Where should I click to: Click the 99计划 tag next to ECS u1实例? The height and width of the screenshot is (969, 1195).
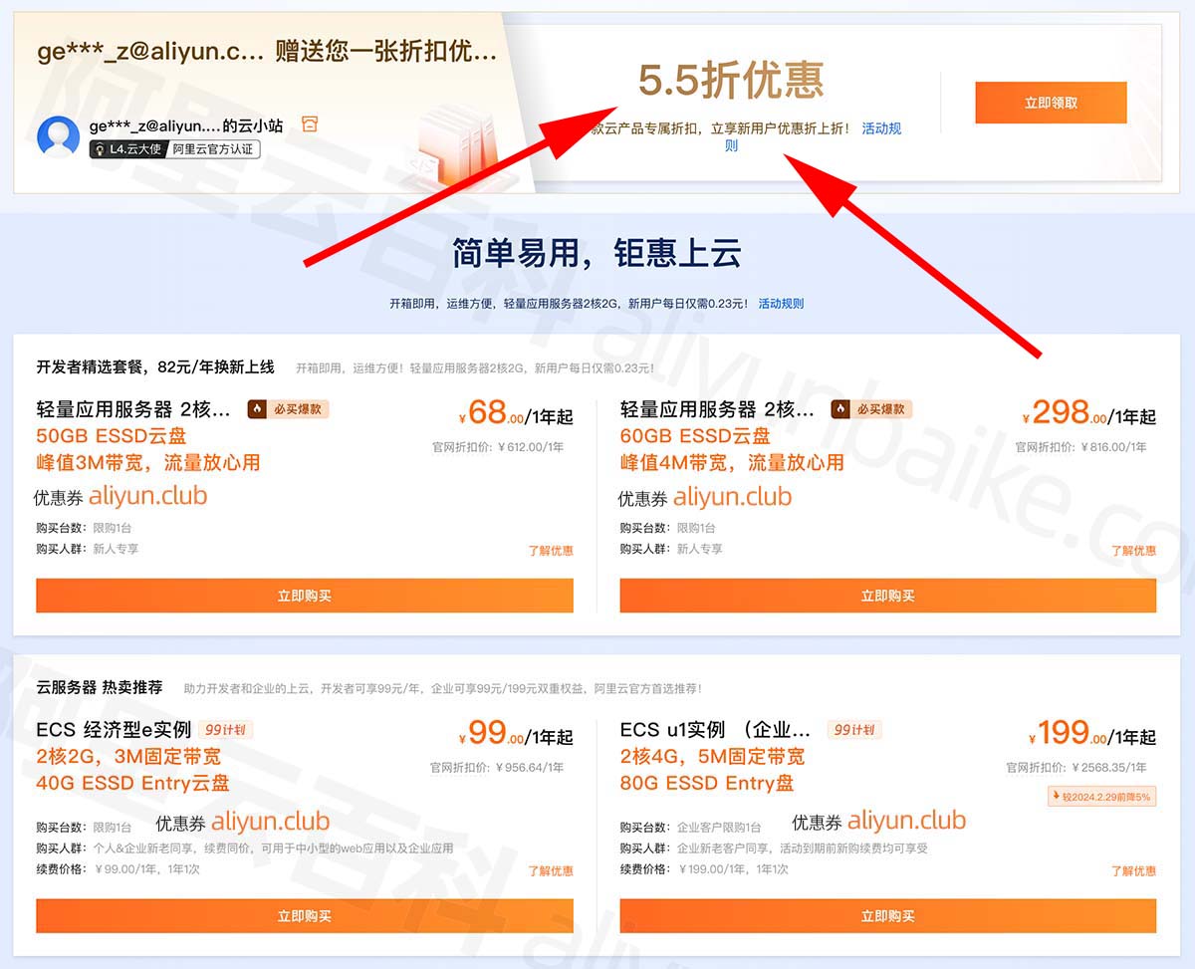[854, 730]
